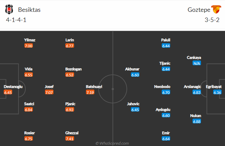Click the Besiktas 4-1-4-1 formation text
The width and height of the screenshot is (225, 146).
pos(16,20)
